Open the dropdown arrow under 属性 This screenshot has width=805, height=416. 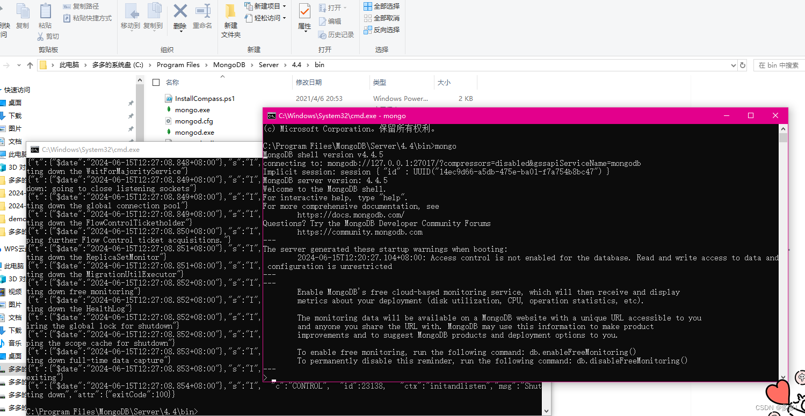click(305, 31)
